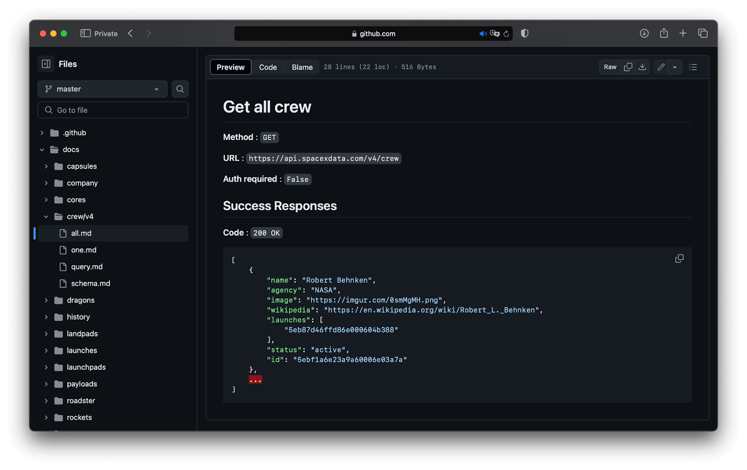Expand the history folder
Viewport: 747px width, 470px height.
(x=46, y=317)
